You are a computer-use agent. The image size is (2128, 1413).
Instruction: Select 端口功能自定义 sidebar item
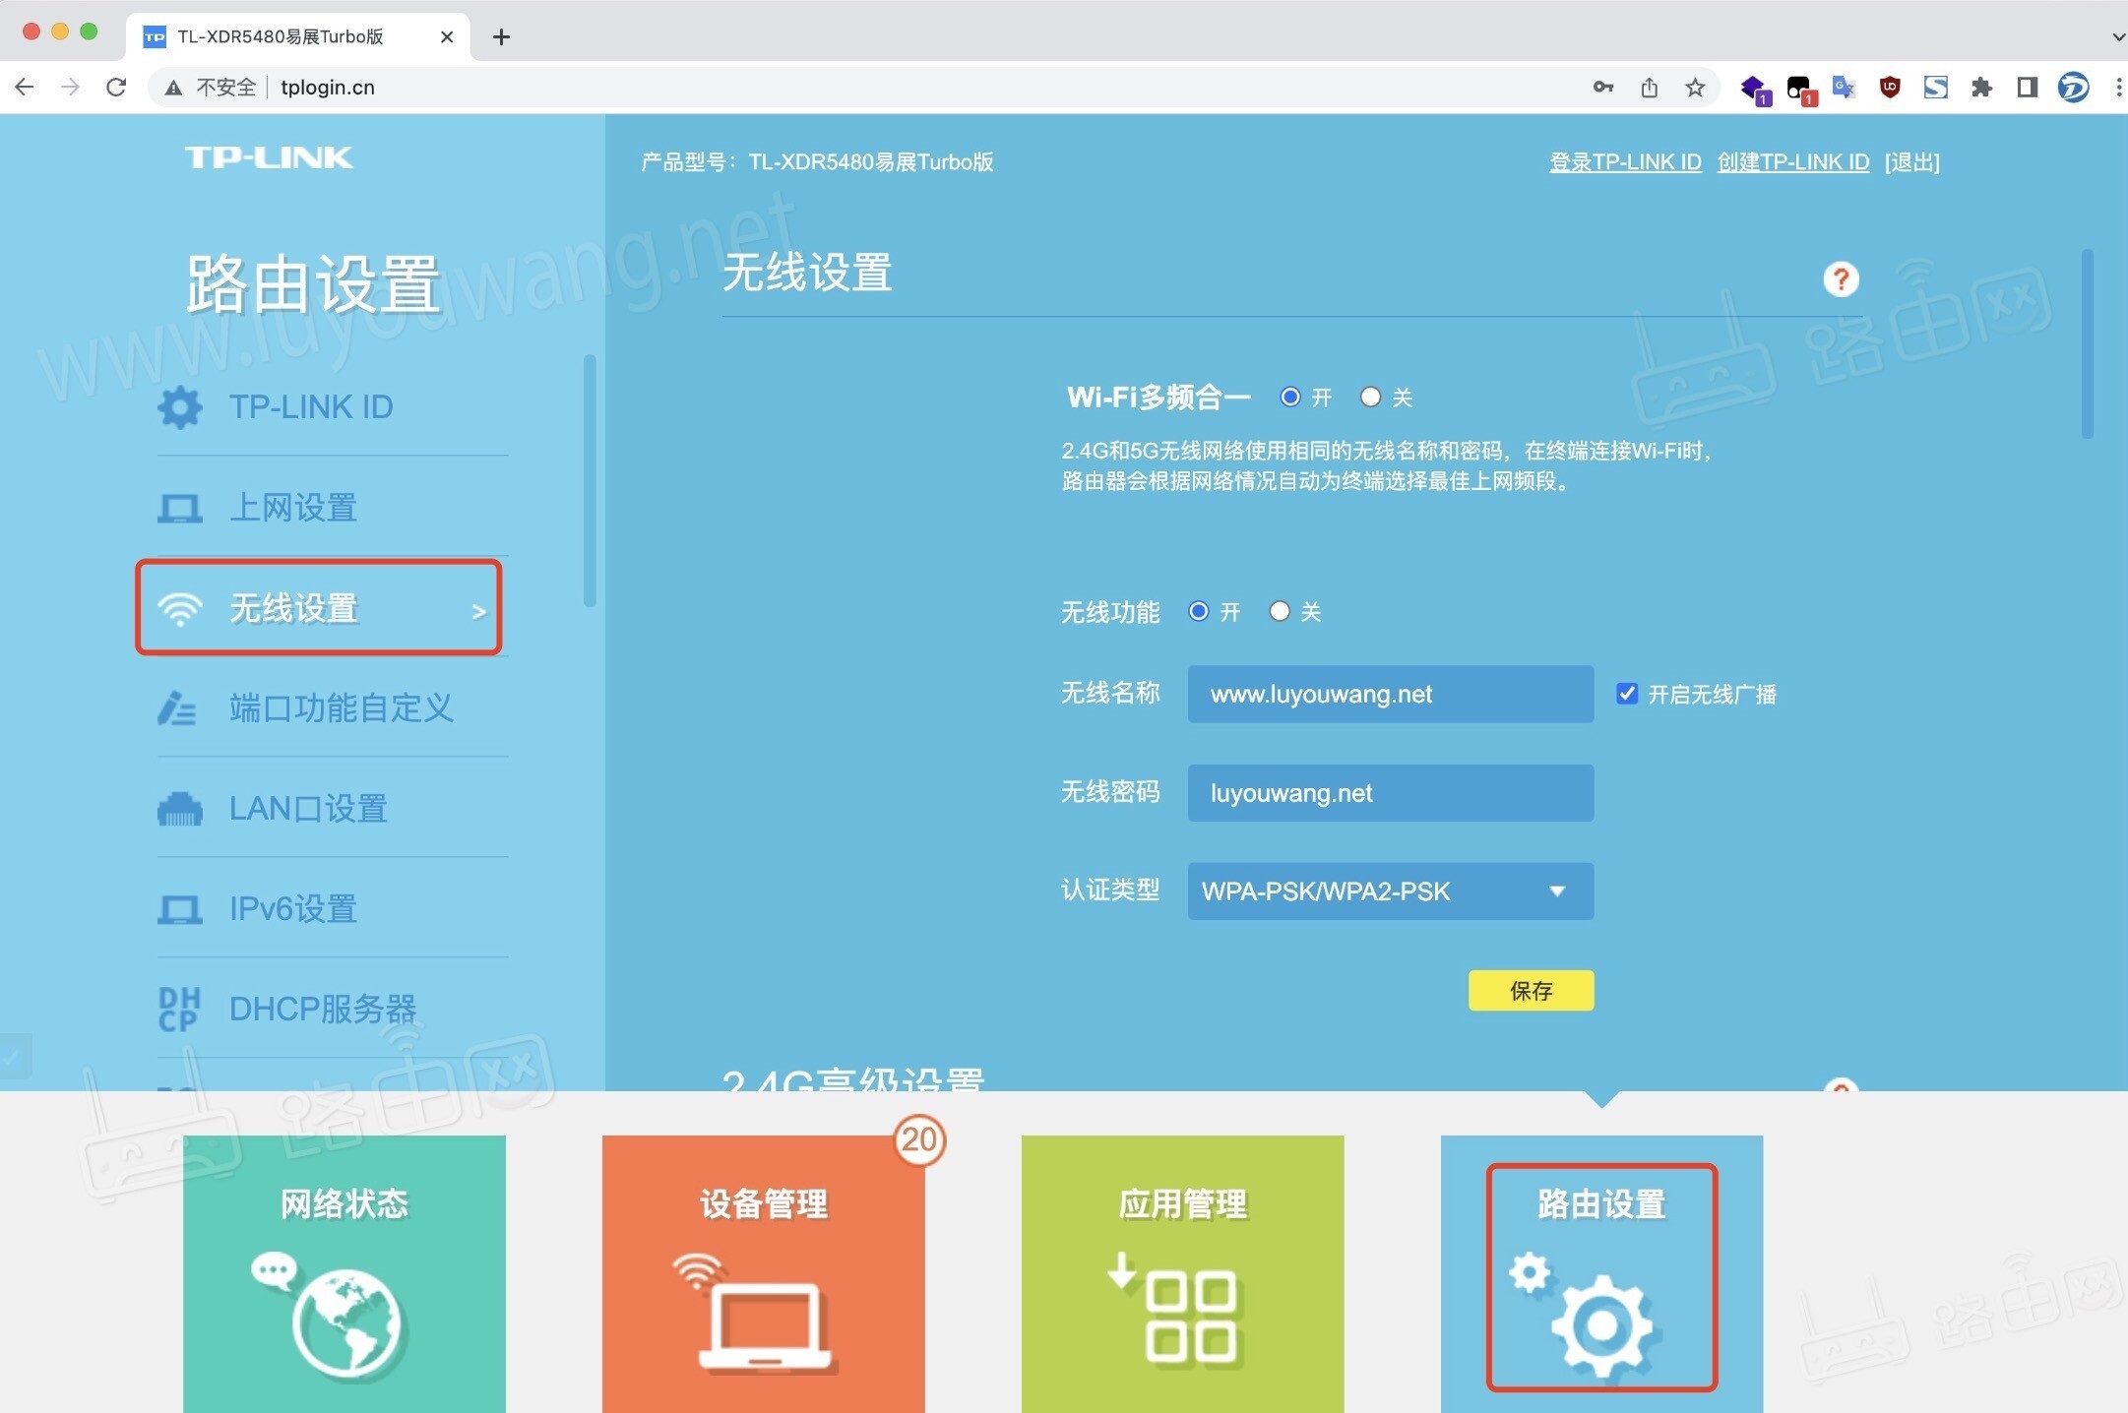click(x=341, y=708)
